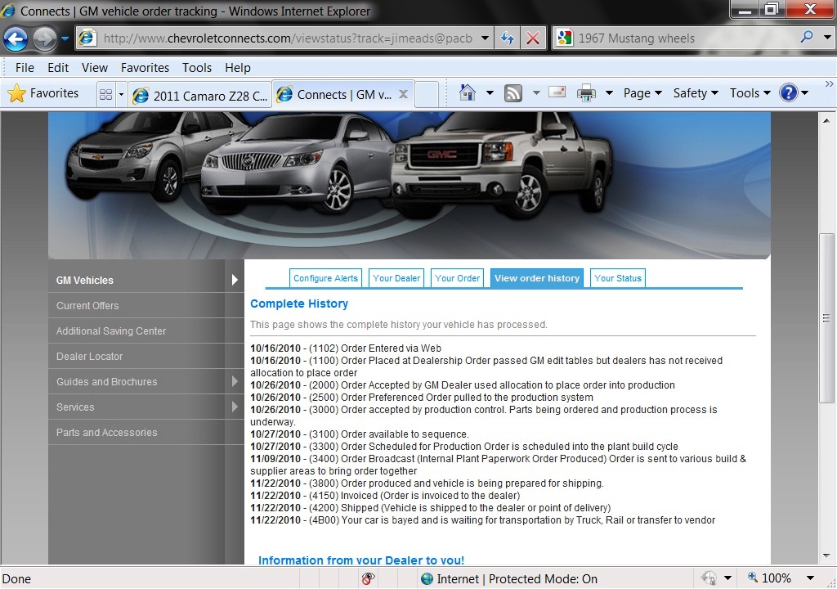The image size is (837, 589).
Task: Open the Tools command bar menu
Action: pos(750,93)
